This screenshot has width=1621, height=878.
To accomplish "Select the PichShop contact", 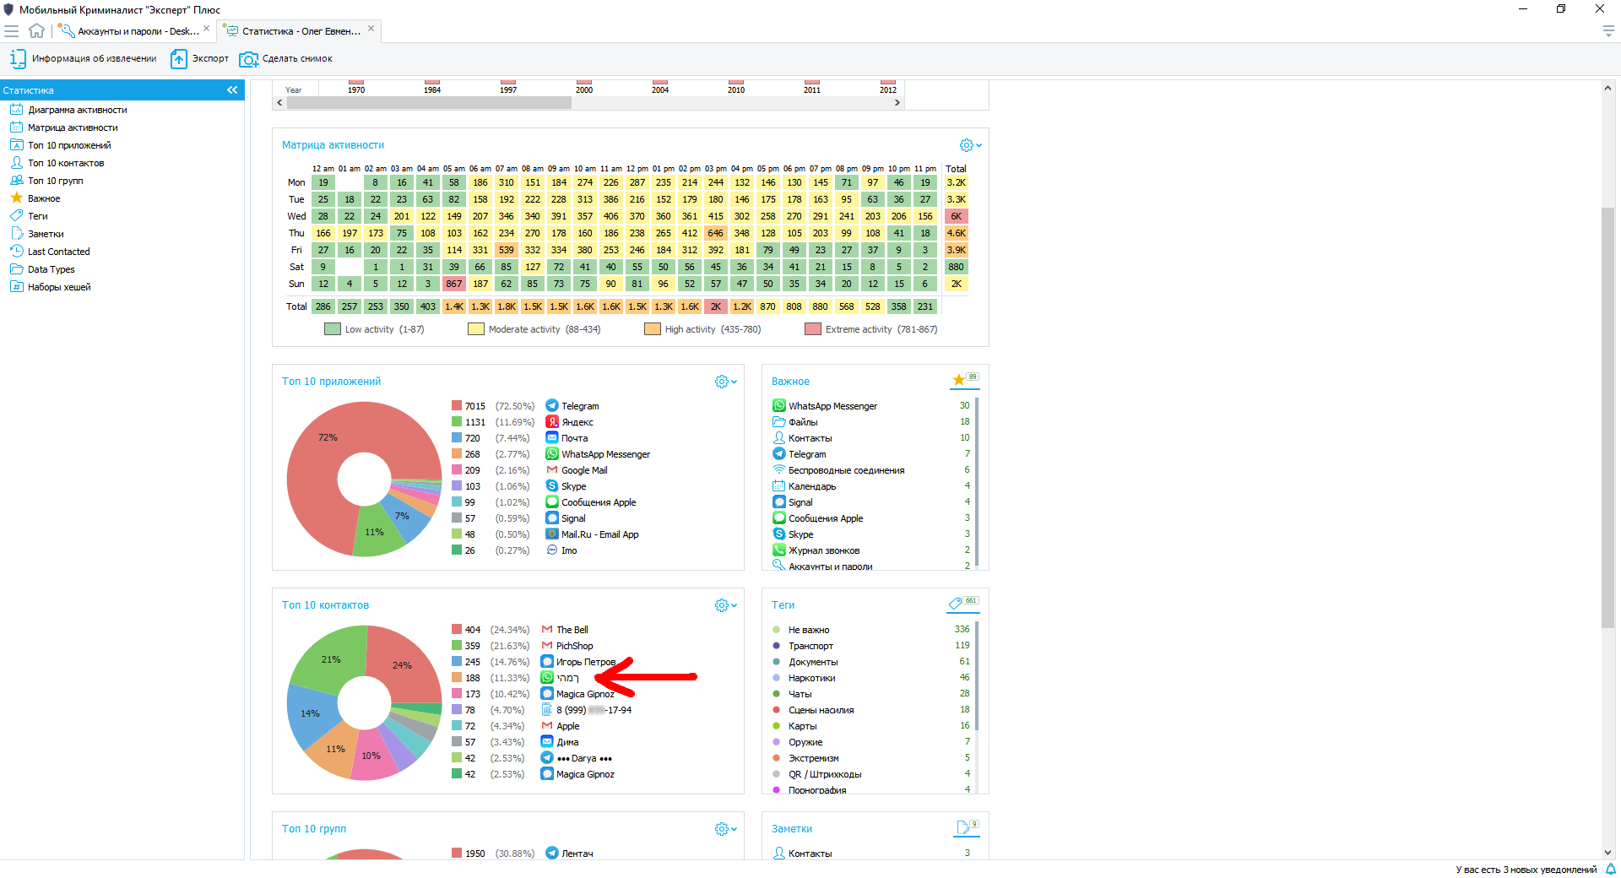I will pos(574,646).
